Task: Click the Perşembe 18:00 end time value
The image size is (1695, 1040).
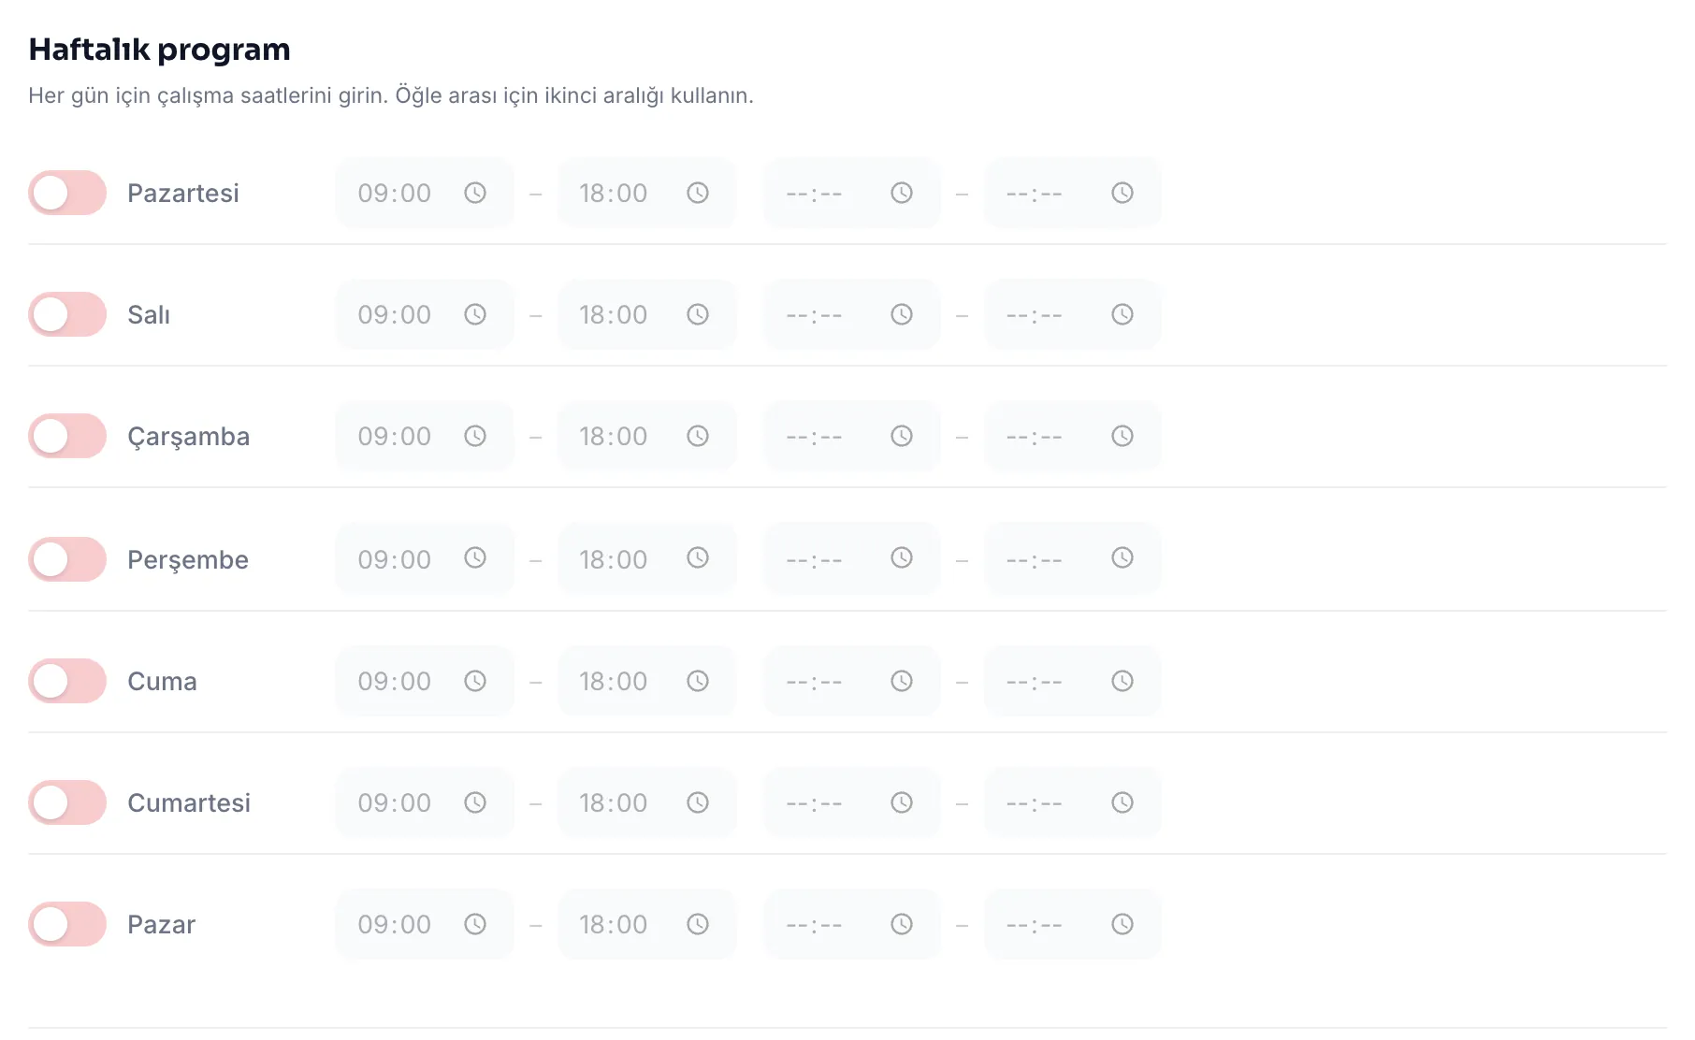Action: click(614, 559)
